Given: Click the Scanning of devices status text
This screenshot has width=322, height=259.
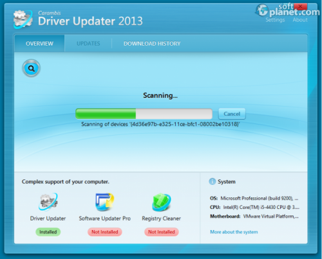Looking at the screenshot, I should coord(160,124).
